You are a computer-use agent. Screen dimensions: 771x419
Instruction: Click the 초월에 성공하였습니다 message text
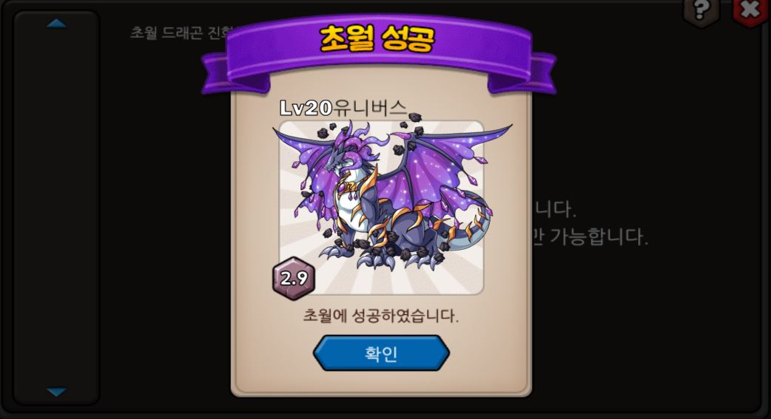(380, 316)
